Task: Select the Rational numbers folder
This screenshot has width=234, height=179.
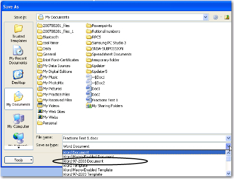Action: click(103, 31)
